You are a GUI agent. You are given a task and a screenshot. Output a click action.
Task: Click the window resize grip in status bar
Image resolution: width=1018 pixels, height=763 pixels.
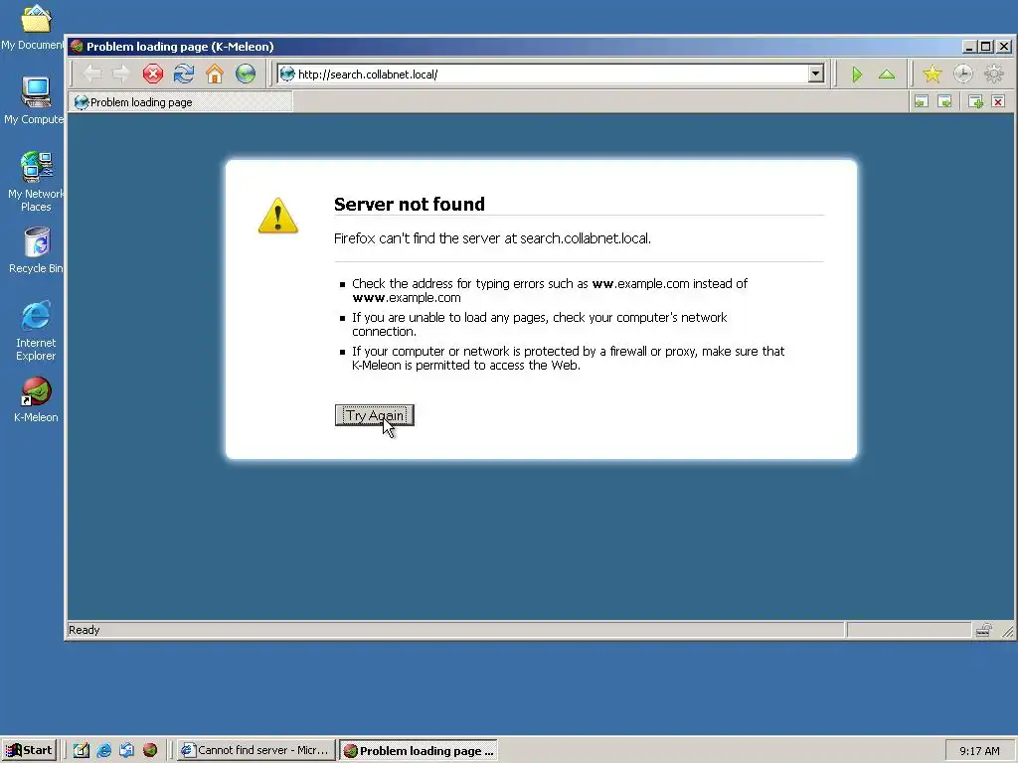coord(1008,630)
